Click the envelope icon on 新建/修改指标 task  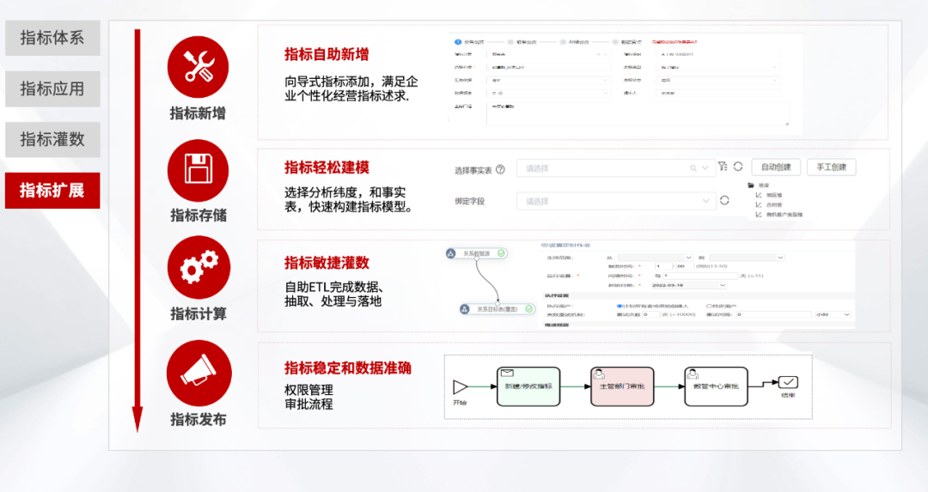click(507, 374)
